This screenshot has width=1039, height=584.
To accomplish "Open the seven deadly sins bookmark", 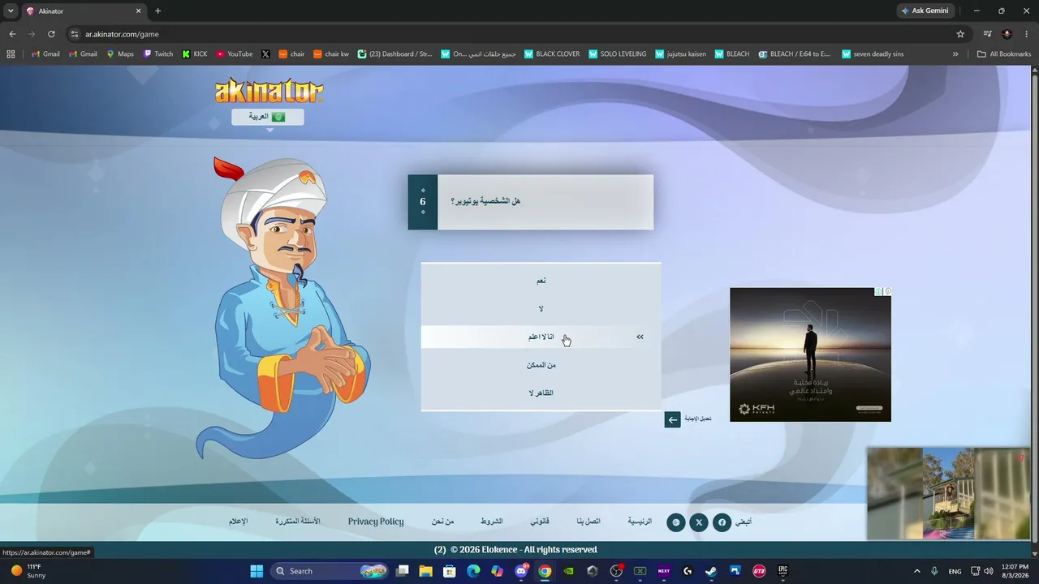I will [x=873, y=54].
